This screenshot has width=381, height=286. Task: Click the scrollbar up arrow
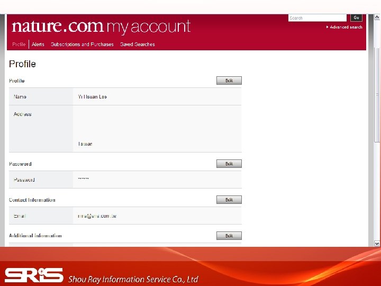(377, 17)
